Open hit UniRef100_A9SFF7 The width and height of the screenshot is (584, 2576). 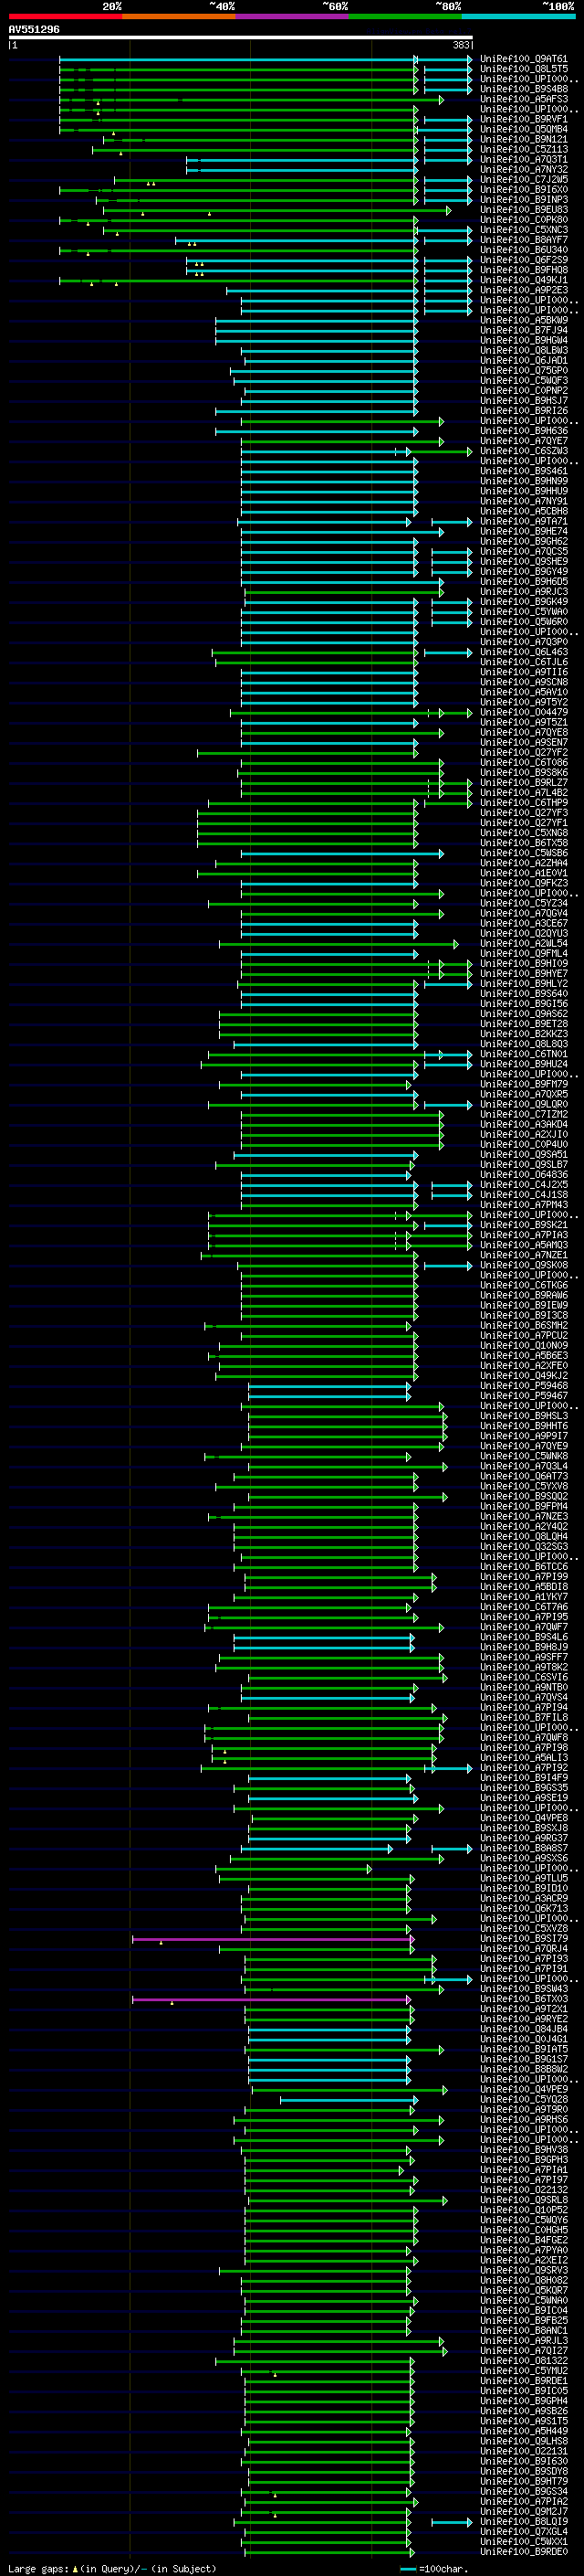click(524, 1657)
